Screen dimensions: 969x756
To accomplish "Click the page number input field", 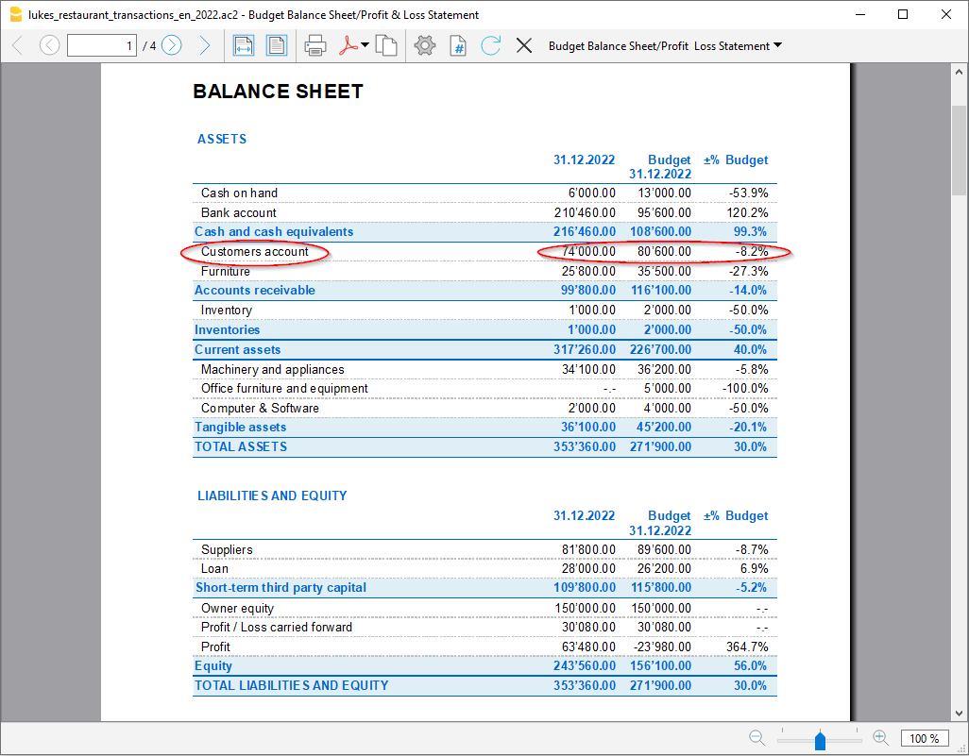I will [x=102, y=45].
